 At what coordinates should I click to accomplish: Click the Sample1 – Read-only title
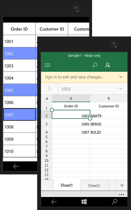tap(84, 55)
